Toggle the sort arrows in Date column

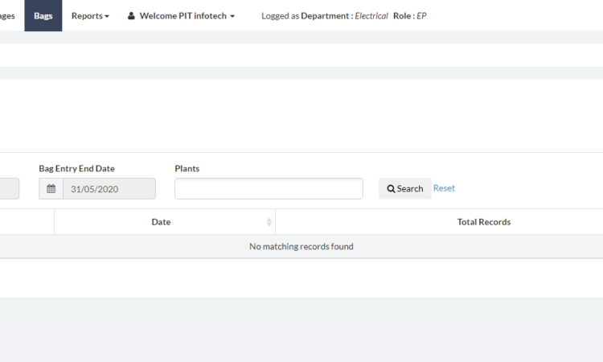point(269,222)
